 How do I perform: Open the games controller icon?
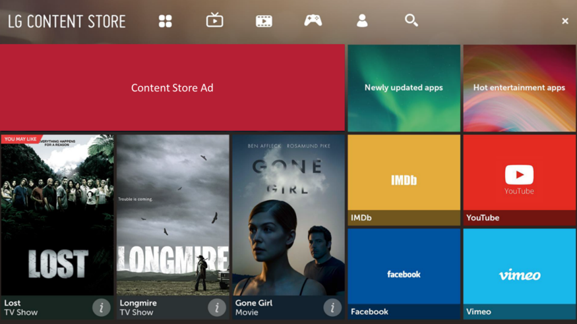313,20
